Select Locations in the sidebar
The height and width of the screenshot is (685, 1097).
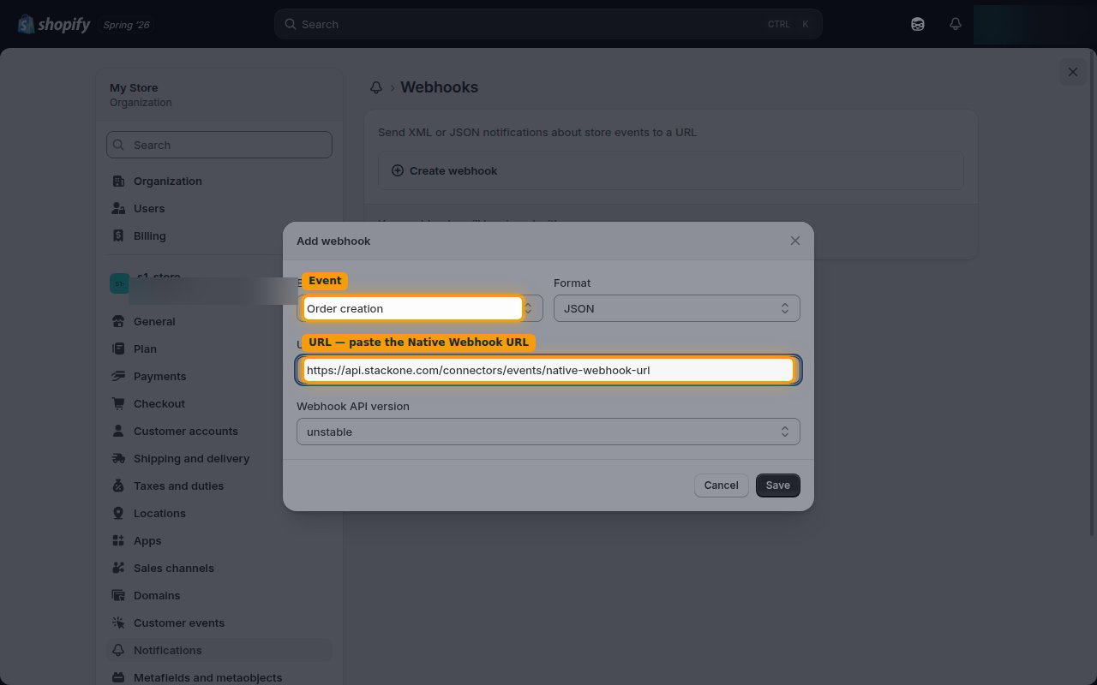[x=219, y=513]
